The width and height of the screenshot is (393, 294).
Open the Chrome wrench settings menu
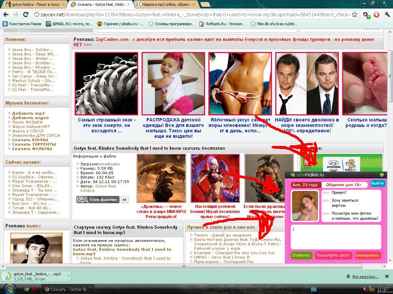pos(387,15)
